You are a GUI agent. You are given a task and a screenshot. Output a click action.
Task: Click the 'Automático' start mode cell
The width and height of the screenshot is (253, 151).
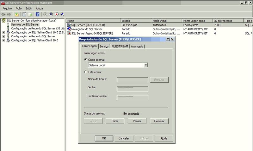click(x=159, y=25)
